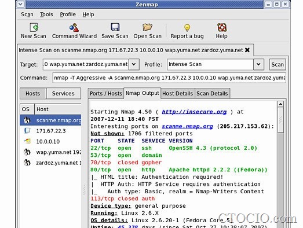Open the scanme.nmap.org link in output
The width and height of the screenshot is (303, 228).
point(187,126)
